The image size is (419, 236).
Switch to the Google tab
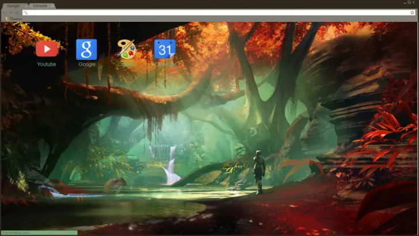tap(13, 6)
